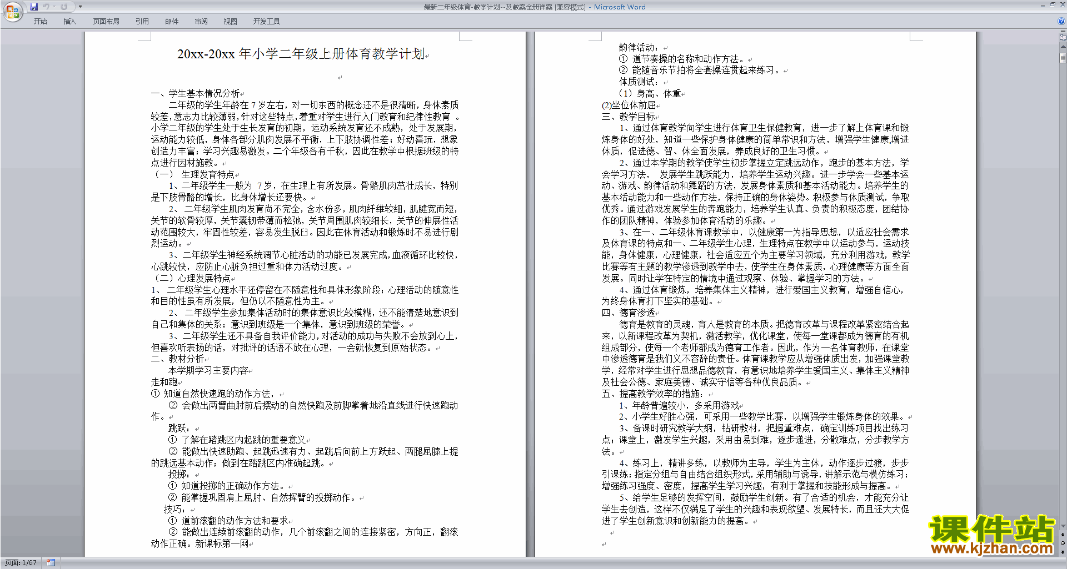Click the Save icon in Quick Access Toolbar
The height and width of the screenshot is (569, 1067).
click(34, 7)
